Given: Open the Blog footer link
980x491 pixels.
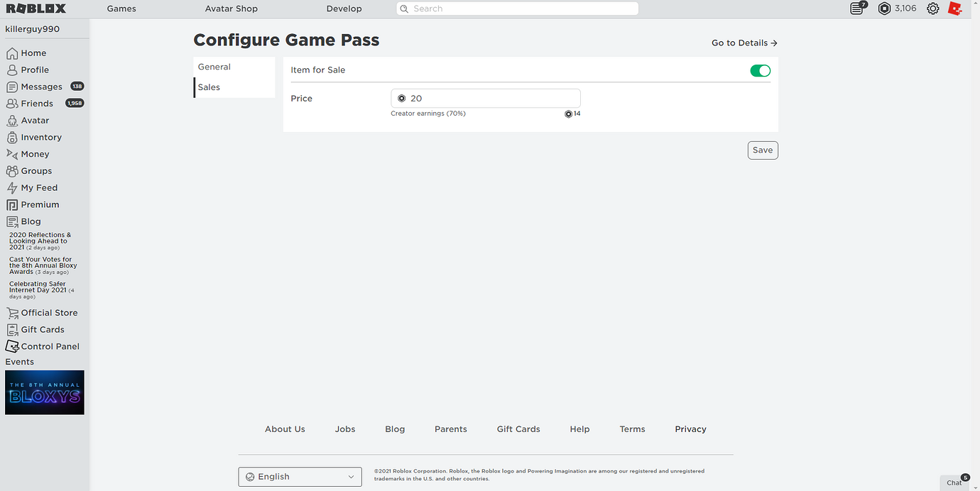Looking at the screenshot, I should 395,429.
